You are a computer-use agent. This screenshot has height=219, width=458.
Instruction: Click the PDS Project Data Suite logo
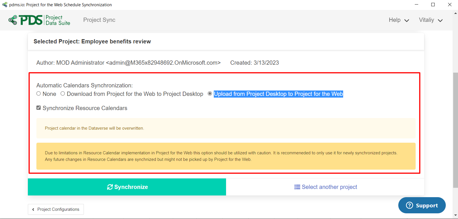(x=39, y=20)
